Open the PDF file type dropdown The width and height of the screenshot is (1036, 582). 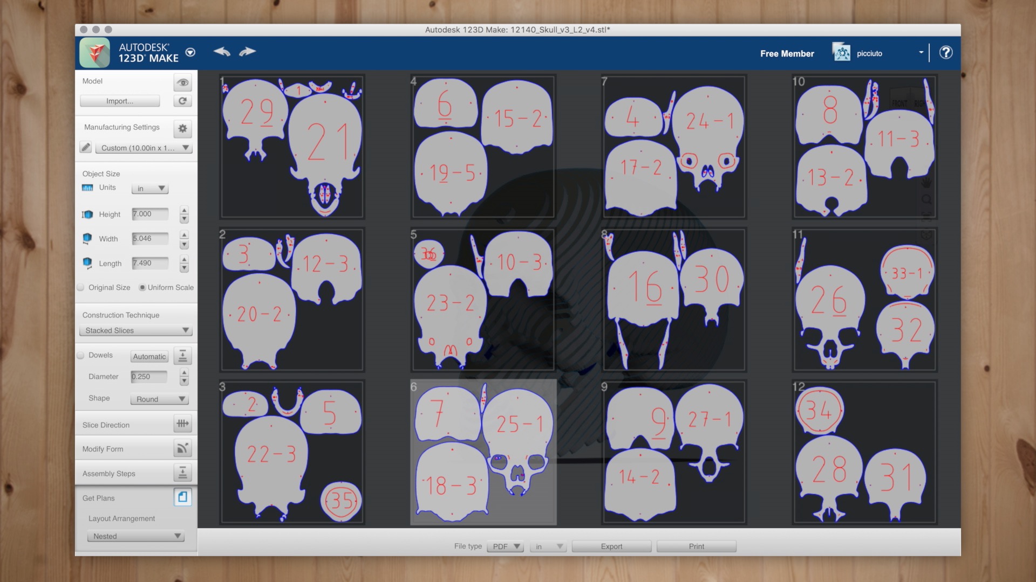click(505, 546)
